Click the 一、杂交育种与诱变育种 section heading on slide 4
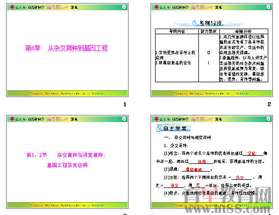The height and width of the screenshot is (215, 279). [x=187, y=137]
